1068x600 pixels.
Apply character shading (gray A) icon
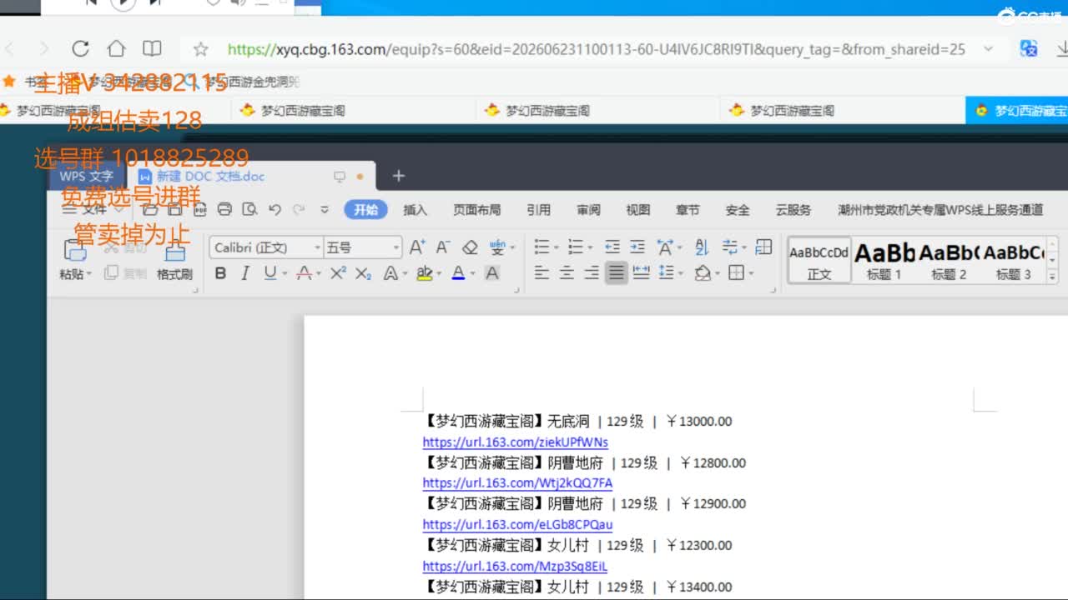tap(492, 273)
